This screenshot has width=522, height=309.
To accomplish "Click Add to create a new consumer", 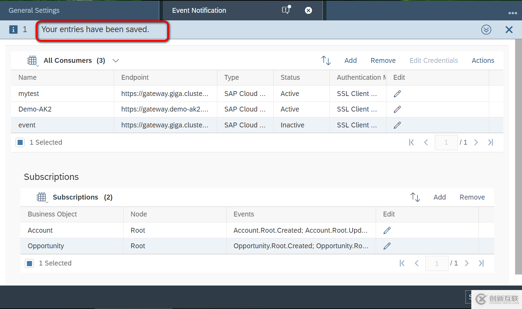I will pyautogui.click(x=351, y=60).
